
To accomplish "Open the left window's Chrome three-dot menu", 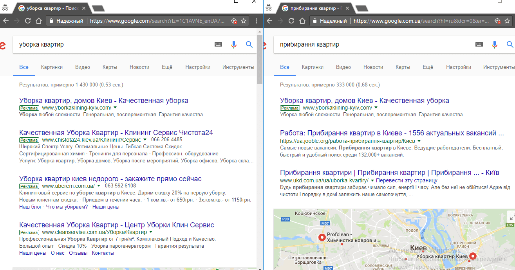I will click(256, 21).
